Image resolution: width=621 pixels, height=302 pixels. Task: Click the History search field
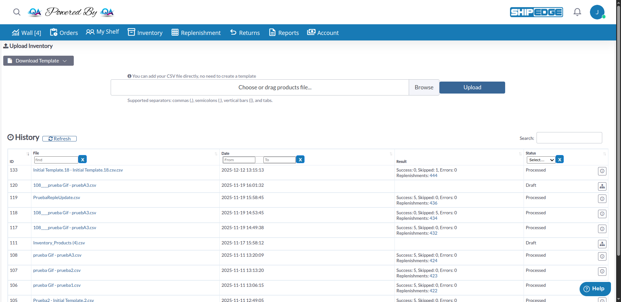click(x=569, y=138)
